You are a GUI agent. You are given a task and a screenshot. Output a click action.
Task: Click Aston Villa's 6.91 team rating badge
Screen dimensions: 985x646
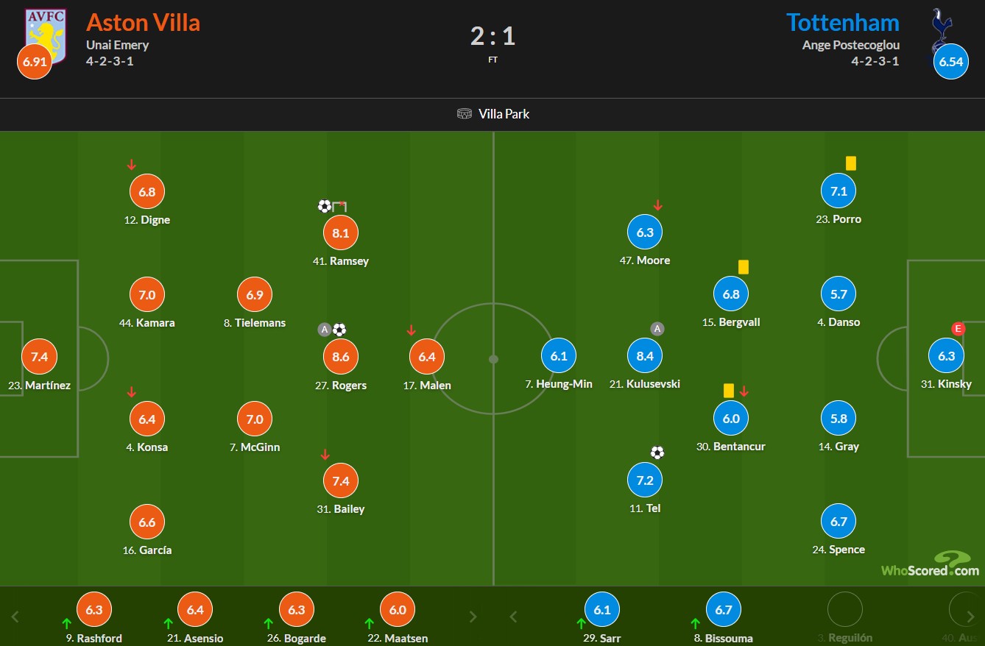click(x=35, y=62)
